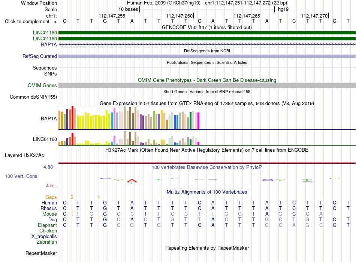Image resolution: width=356 pixels, height=262 pixels.
Task: Click the 'Click to complement -->' label
Action: point(31,22)
